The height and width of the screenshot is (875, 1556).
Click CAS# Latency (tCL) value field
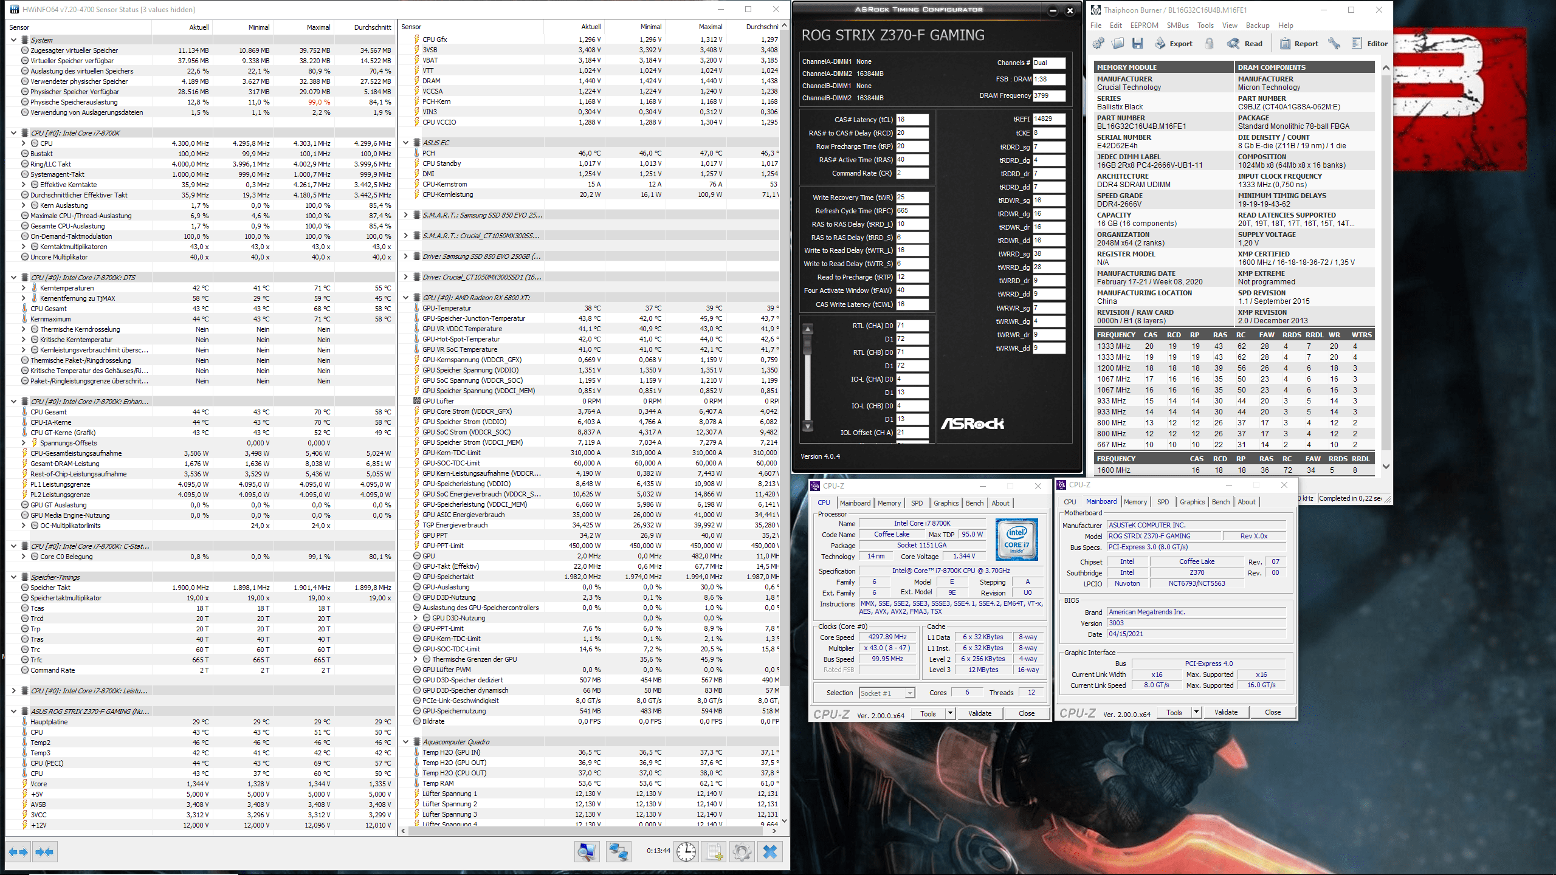click(x=912, y=120)
